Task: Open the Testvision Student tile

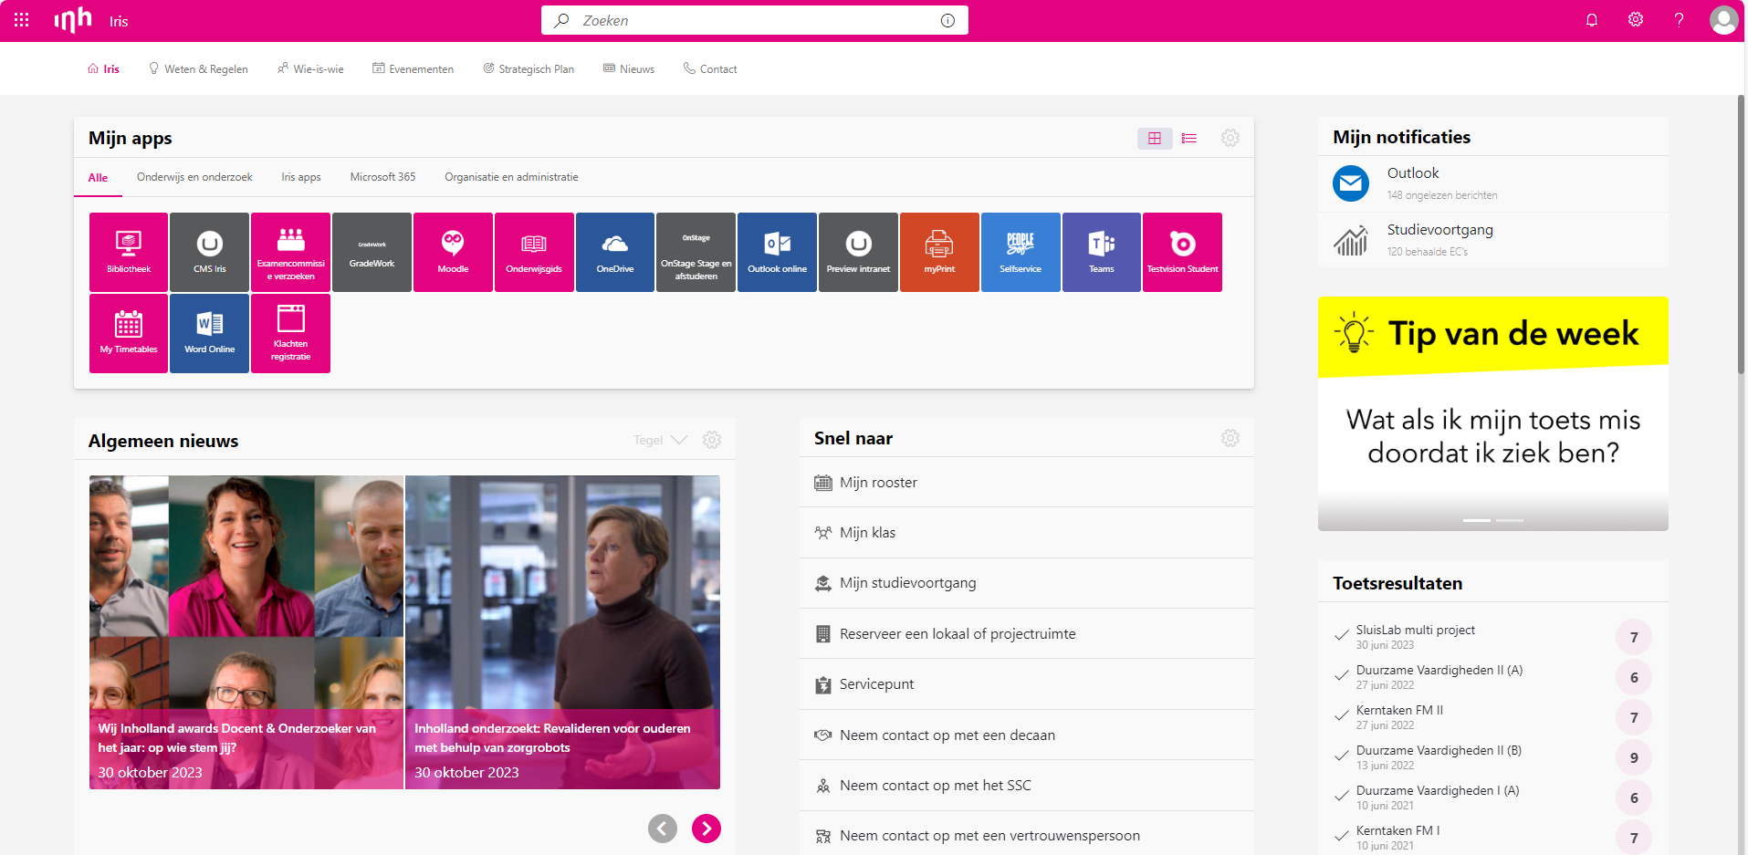Action: tap(1183, 252)
